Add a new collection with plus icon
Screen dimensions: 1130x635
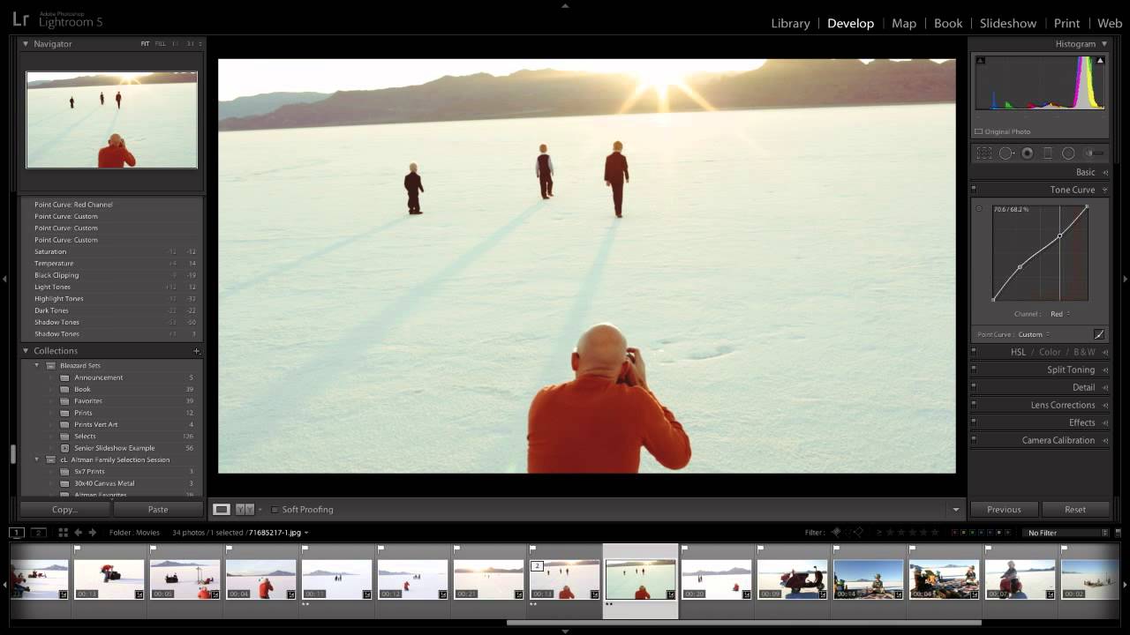pos(196,351)
